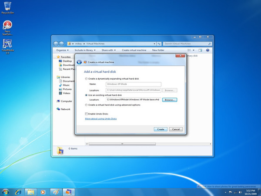Launch Nero StartSmart desktop shortcut

(x=7, y=28)
